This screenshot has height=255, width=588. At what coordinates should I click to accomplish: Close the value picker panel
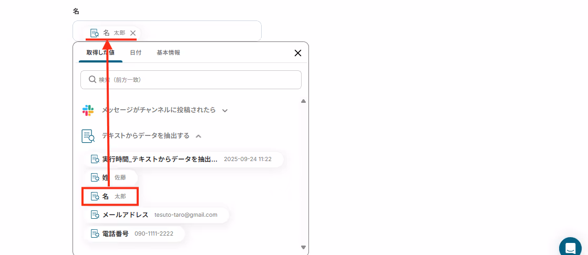298,53
